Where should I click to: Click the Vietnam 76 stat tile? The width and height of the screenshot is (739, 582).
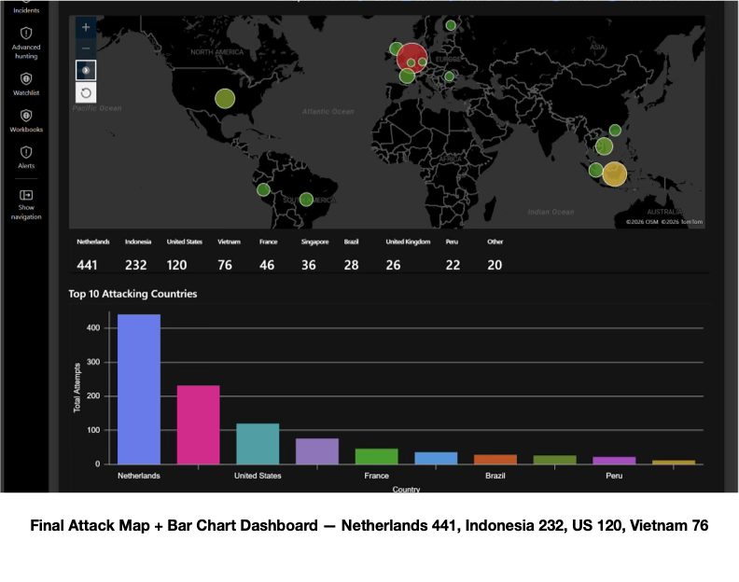click(229, 256)
